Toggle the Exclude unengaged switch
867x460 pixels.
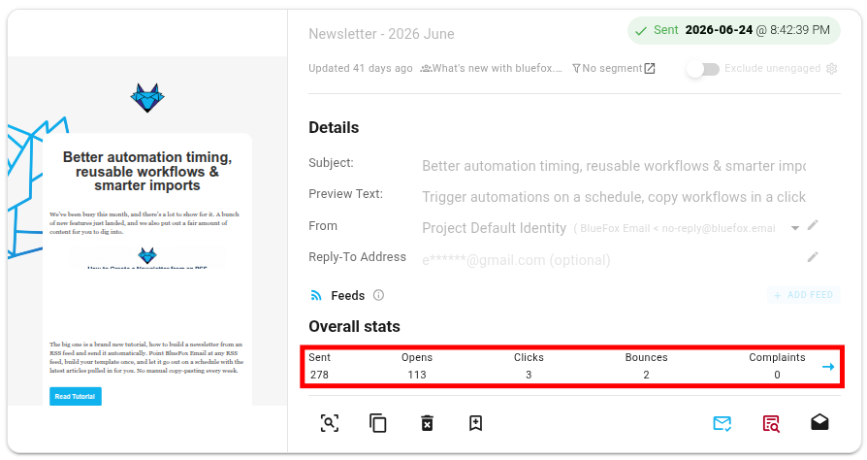(703, 69)
